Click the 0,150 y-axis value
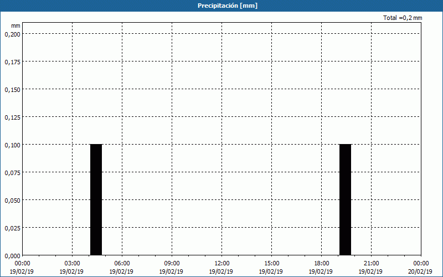This screenshot has height=277, width=443. [x=12, y=90]
